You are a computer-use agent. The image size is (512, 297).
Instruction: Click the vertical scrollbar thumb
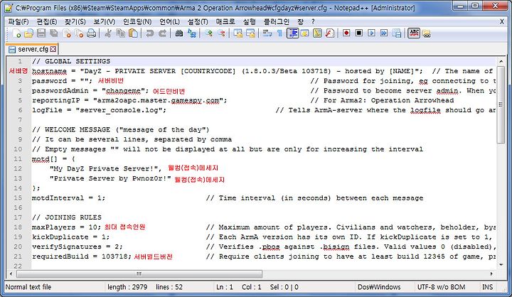coord(501,104)
